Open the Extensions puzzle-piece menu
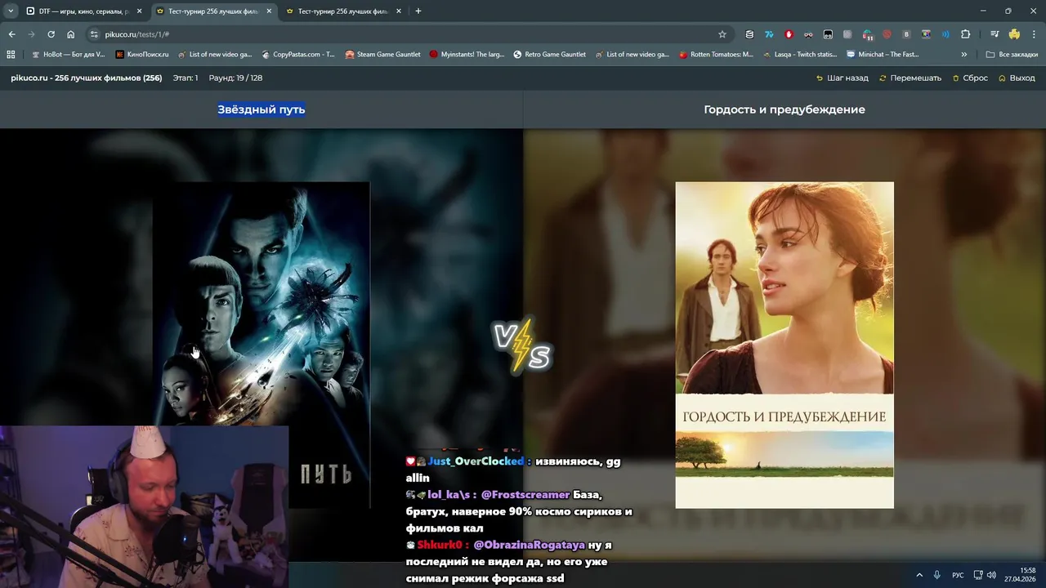Screen dimensions: 1046x588 coord(965,34)
